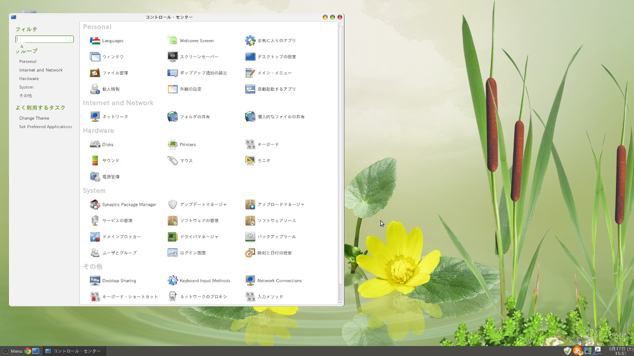This screenshot has width=634, height=356.
Task: Open the サウンド settings
Action: coord(105,160)
